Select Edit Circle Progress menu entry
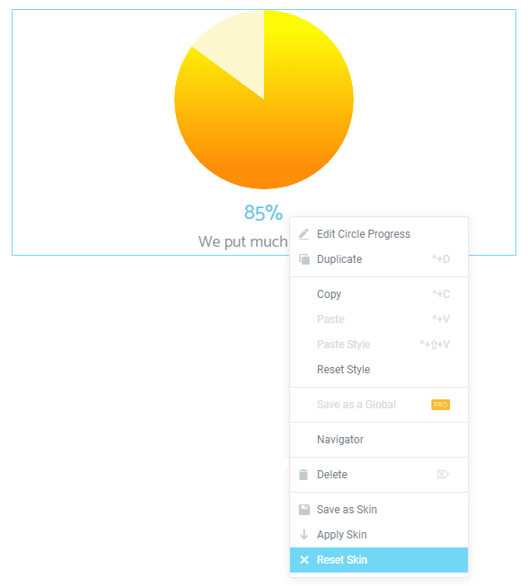The image size is (528, 586). [379, 234]
